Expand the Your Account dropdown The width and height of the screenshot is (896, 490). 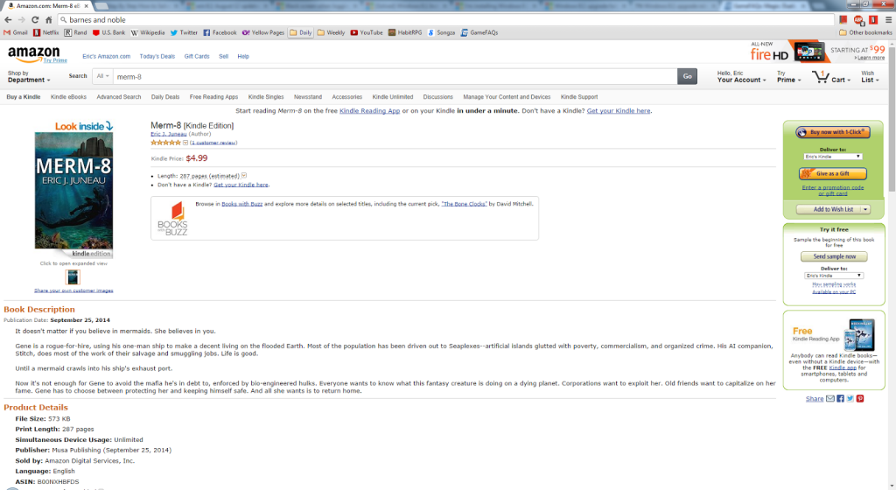click(x=741, y=76)
